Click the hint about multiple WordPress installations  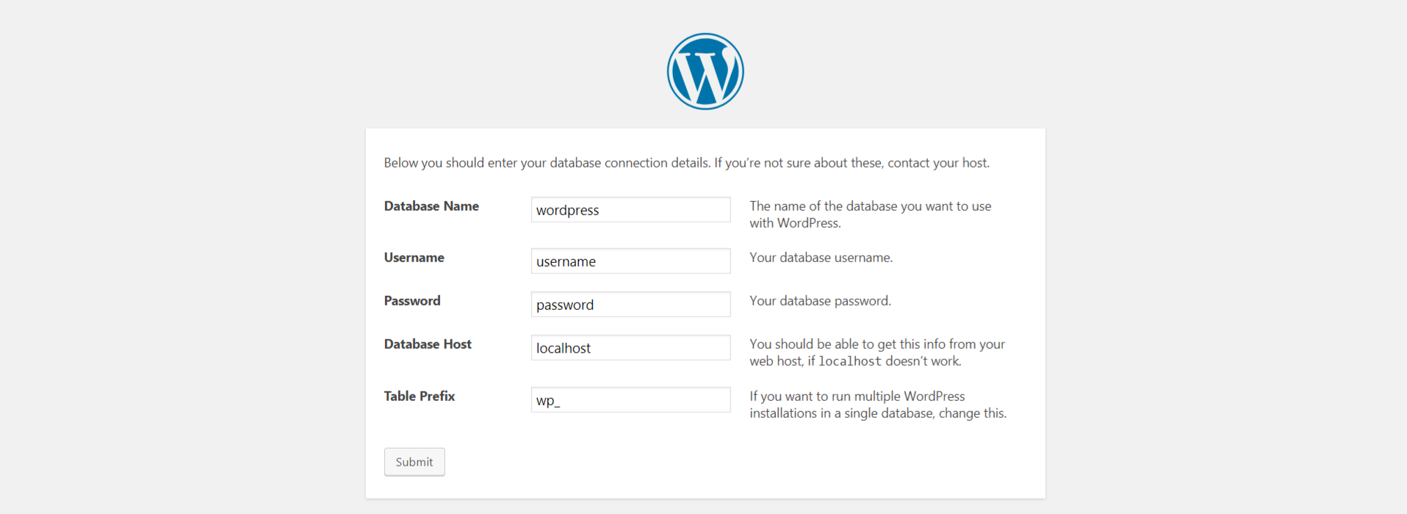click(x=878, y=405)
